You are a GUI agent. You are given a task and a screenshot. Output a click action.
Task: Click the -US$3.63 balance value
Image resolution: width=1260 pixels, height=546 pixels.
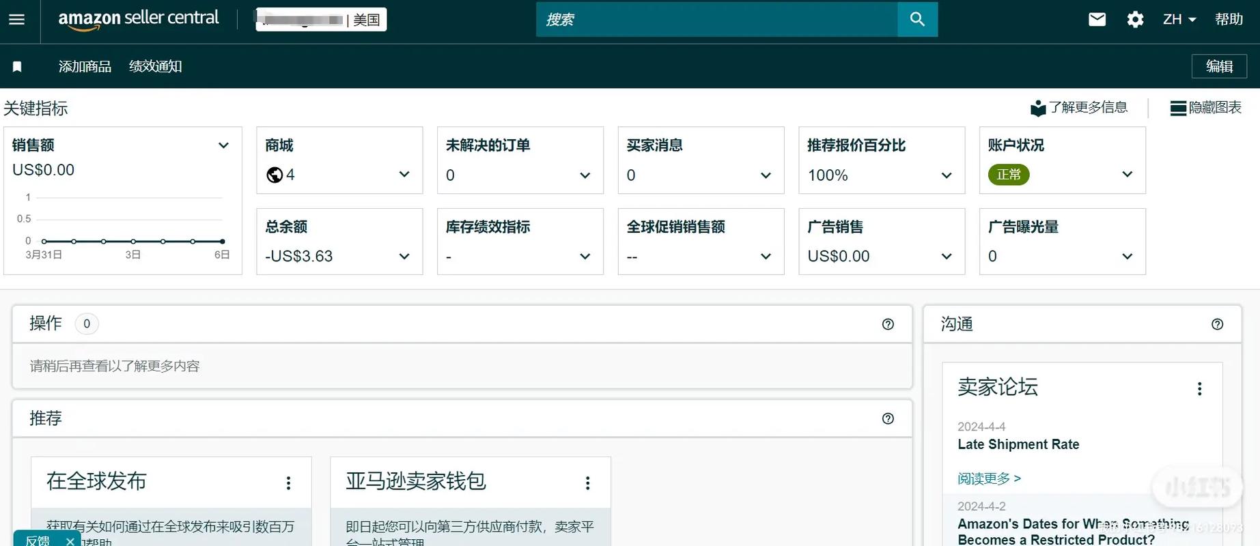tap(299, 256)
